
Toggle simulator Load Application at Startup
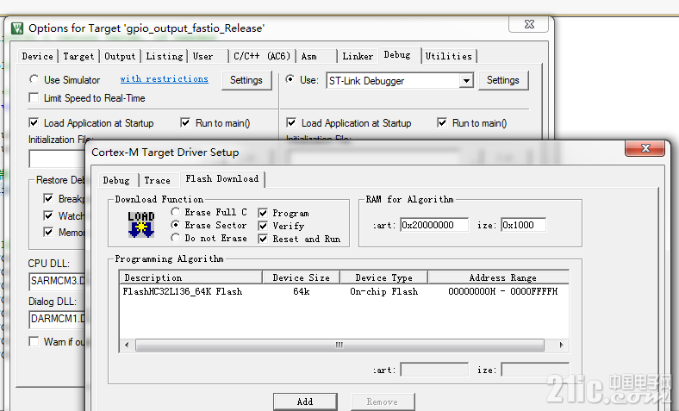[x=34, y=122]
